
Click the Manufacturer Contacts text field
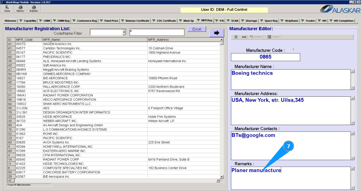click(x=291, y=146)
